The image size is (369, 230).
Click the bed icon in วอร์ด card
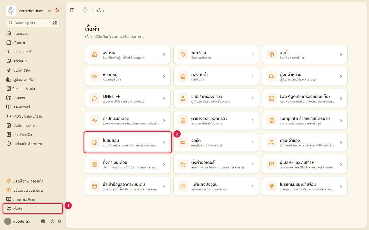183,142
